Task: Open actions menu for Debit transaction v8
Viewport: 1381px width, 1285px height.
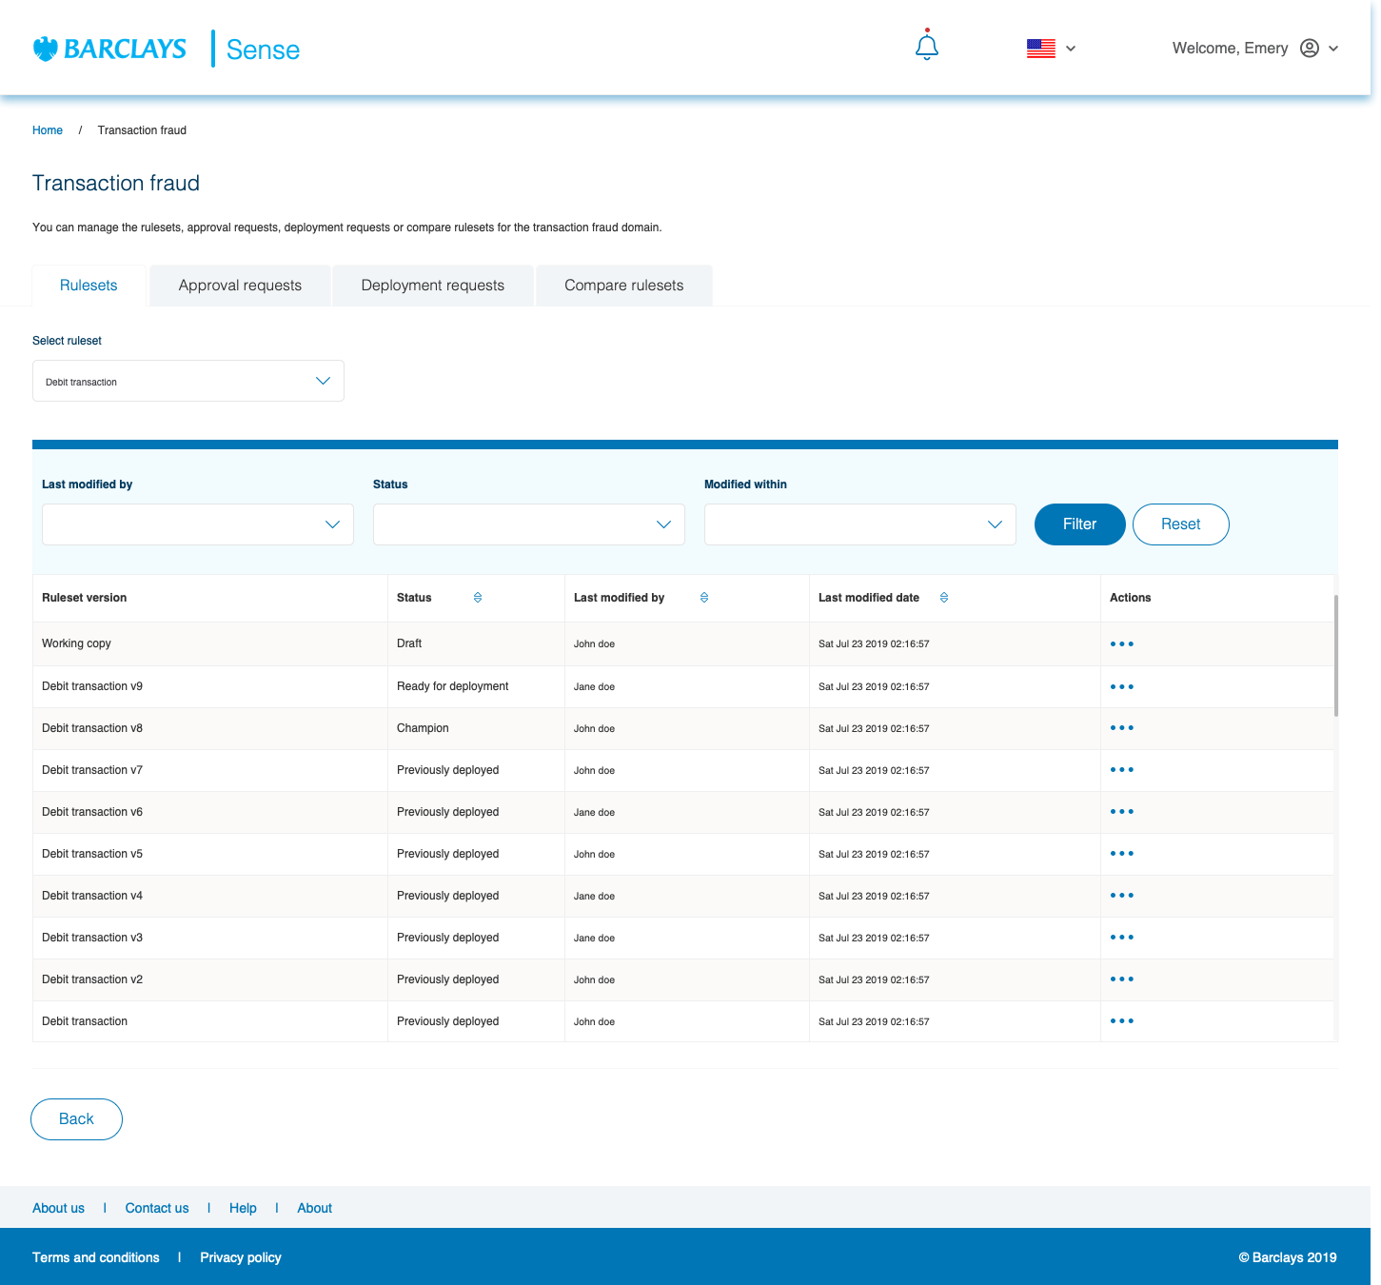Action: click(1122, 728)
